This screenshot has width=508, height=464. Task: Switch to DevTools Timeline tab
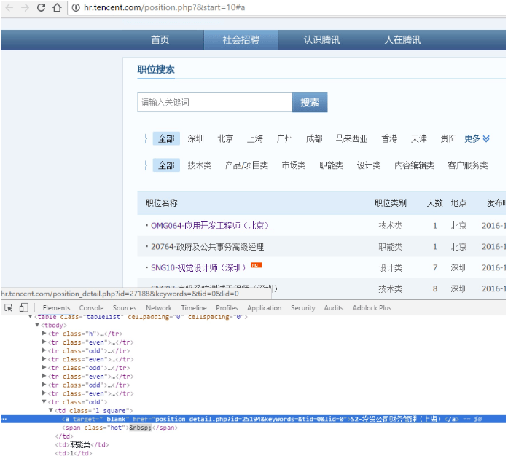[x=194, y=308]
